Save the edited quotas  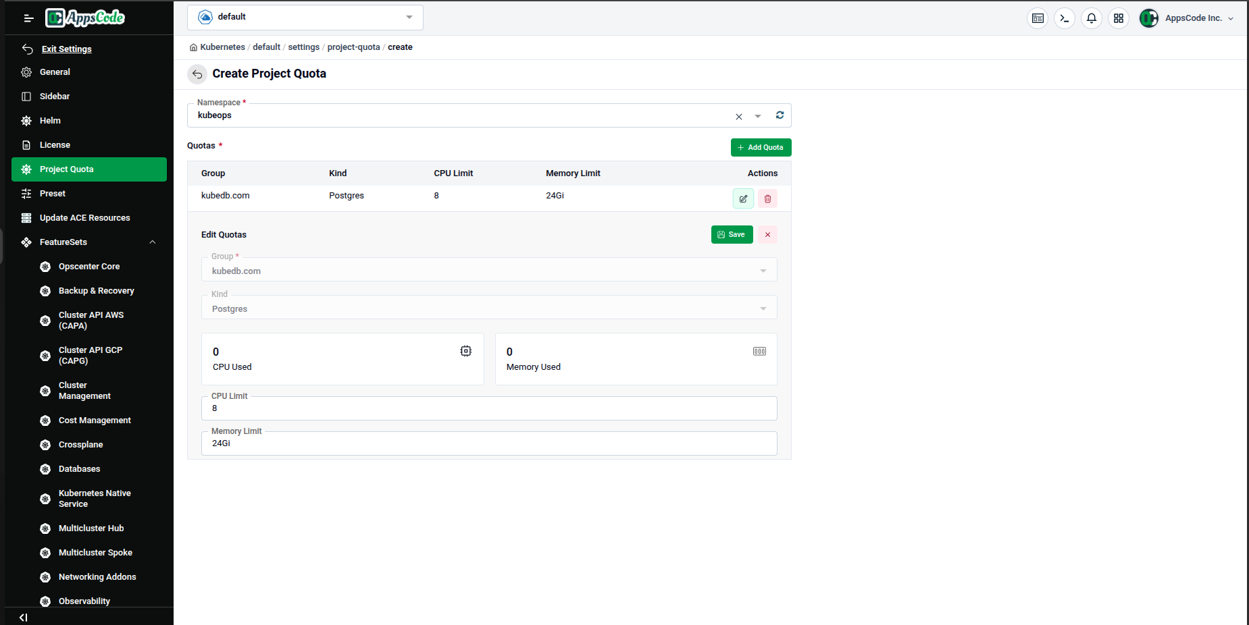[x=732, y=234]
